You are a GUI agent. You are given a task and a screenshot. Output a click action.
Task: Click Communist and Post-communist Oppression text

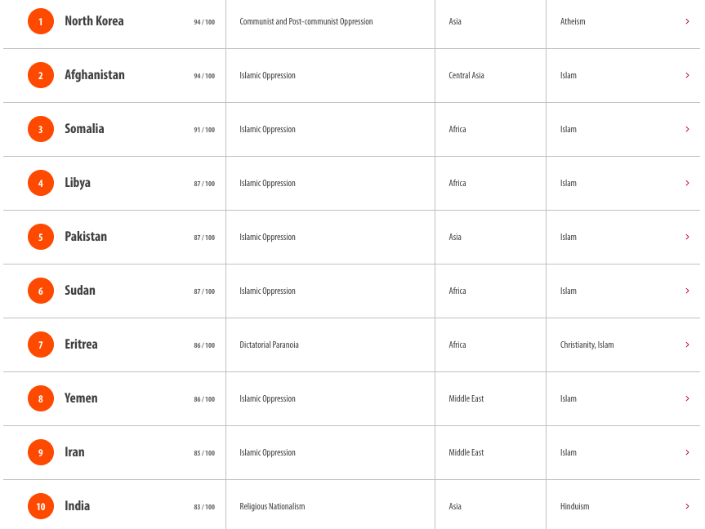[x=306, y=21]
